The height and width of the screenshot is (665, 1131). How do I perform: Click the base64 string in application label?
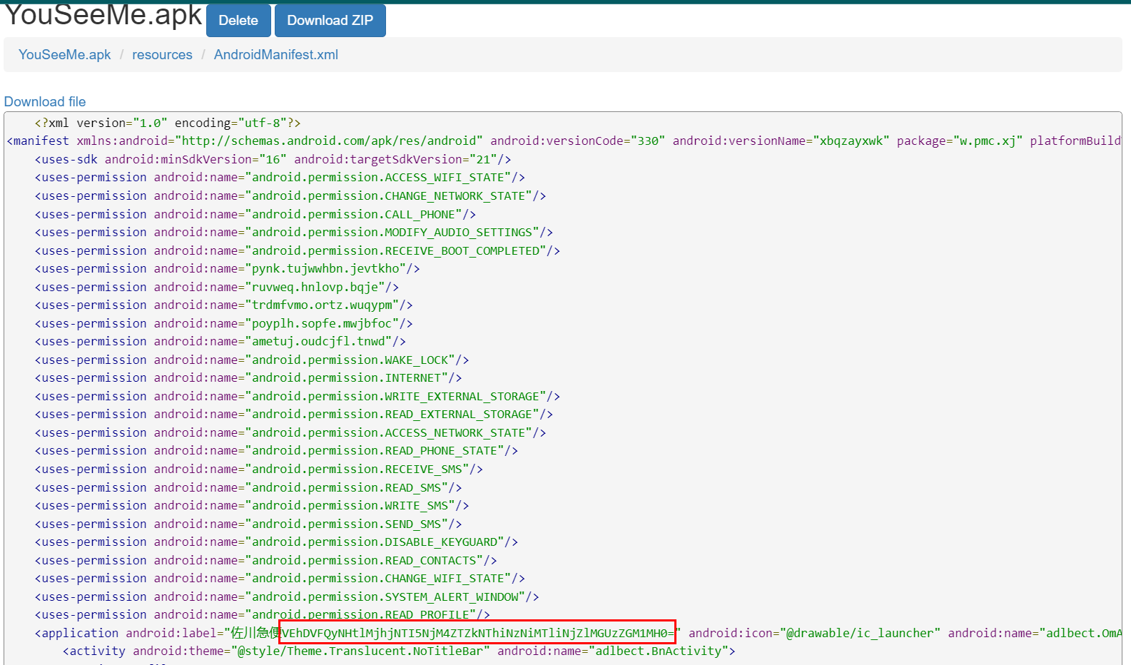click(x=477, y=632)
